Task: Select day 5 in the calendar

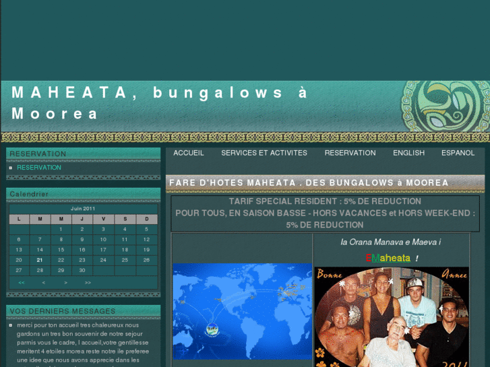Action: (x=146, y=229)
